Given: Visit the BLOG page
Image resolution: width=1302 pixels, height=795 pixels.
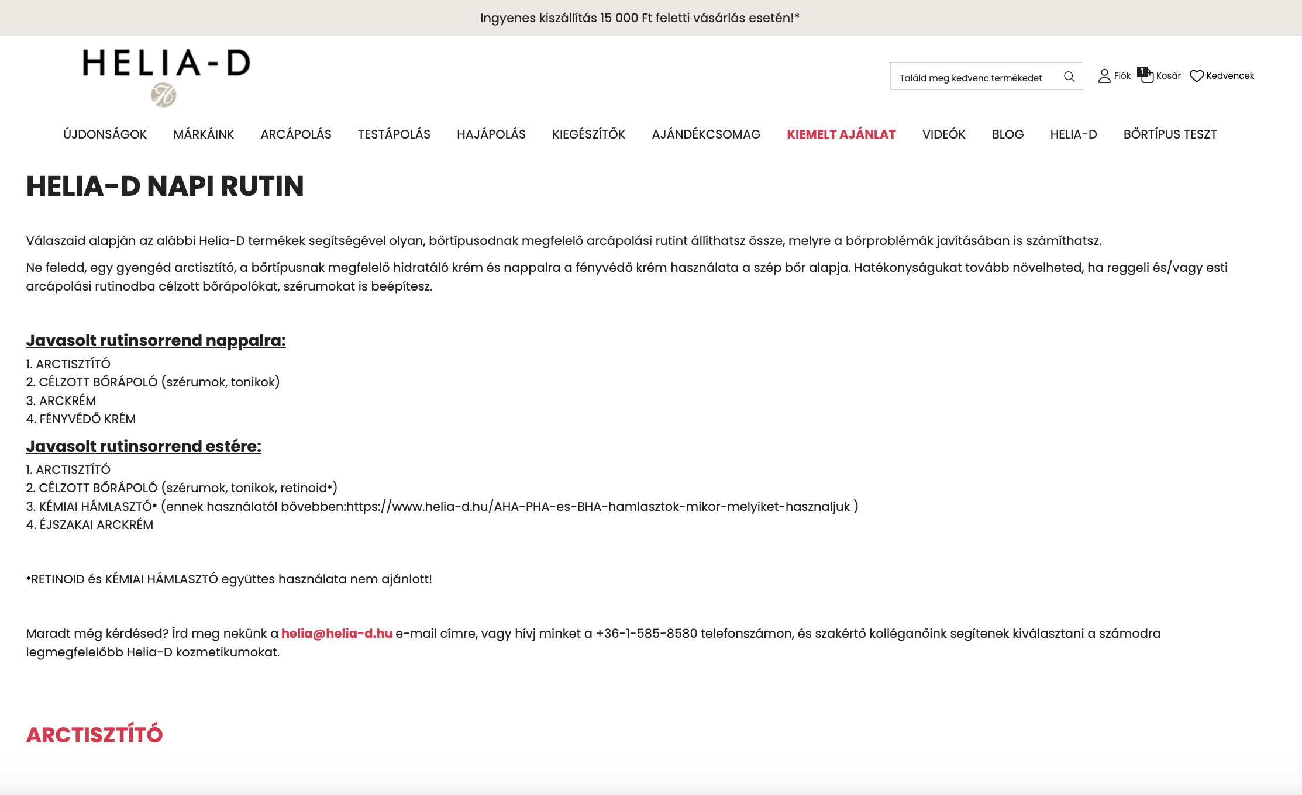Looking at the screenshot, I should tap(1007, 134).
